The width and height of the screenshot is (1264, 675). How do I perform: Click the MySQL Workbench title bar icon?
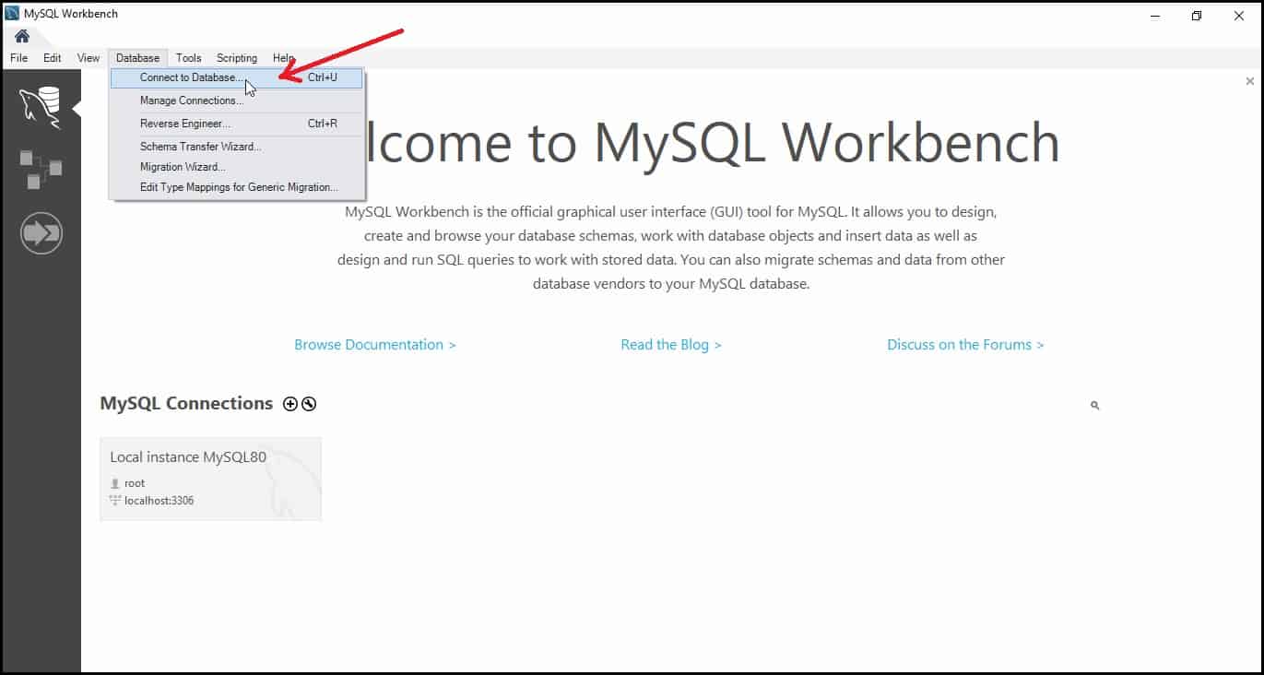pos(10,13)
